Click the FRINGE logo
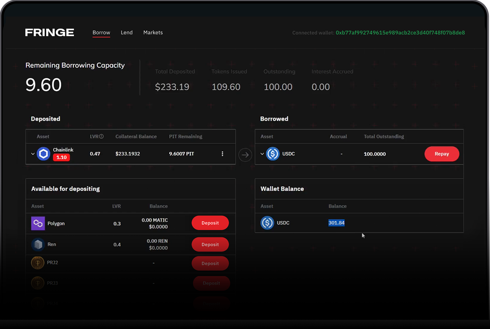 pyautogui.click(x=50, y=33)
